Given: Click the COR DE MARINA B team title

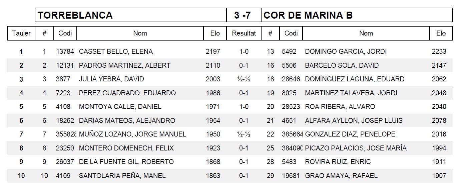Looking at the screenshot, I should point(308,15).
